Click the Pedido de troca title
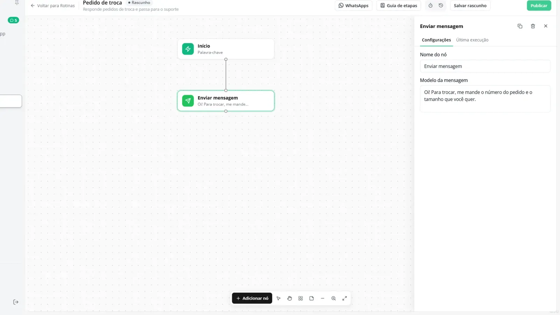The height and width of the screenshot is (315, 560). [x=102, y=3]
